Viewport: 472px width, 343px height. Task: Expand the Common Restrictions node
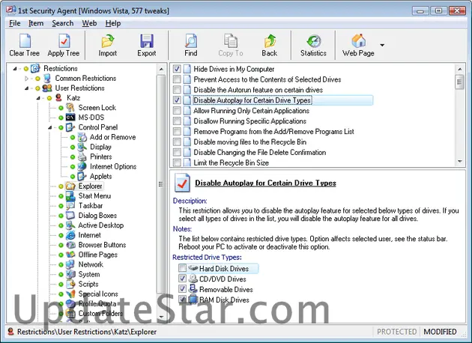26,79
